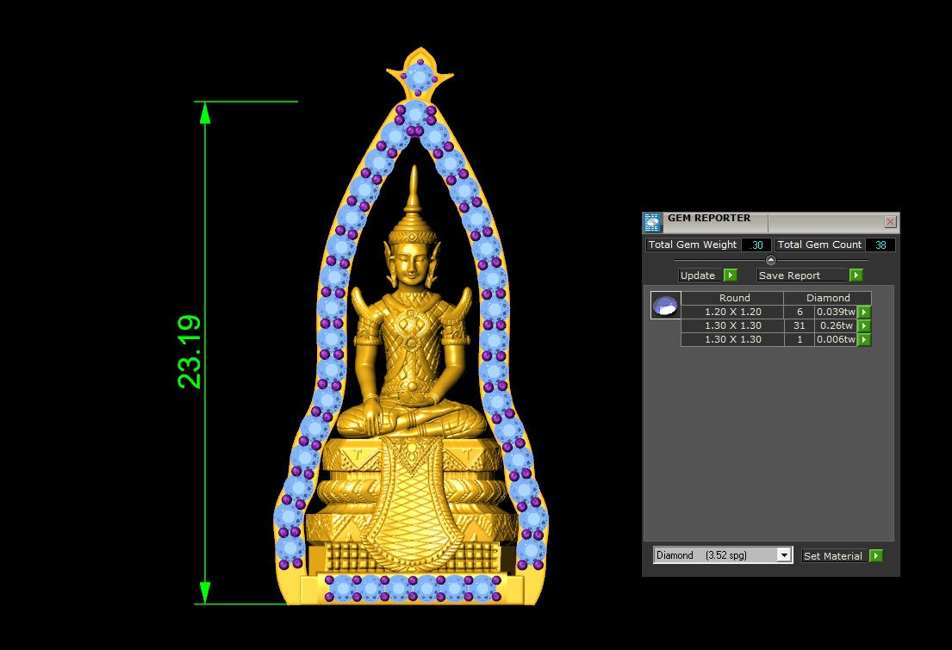Viewport: 952px width, 650px height.
Task: Click the green arrow on the 0.039tw row
Action: (864, 312)
